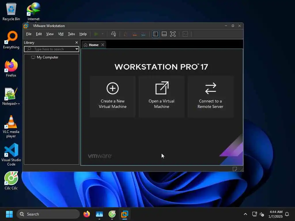Click the network status tray icon

pos(254,214)
